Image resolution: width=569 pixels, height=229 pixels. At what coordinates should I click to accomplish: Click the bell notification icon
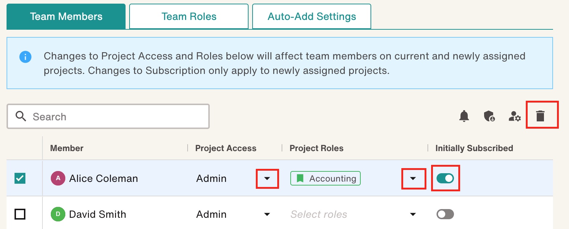pos(464,116)
